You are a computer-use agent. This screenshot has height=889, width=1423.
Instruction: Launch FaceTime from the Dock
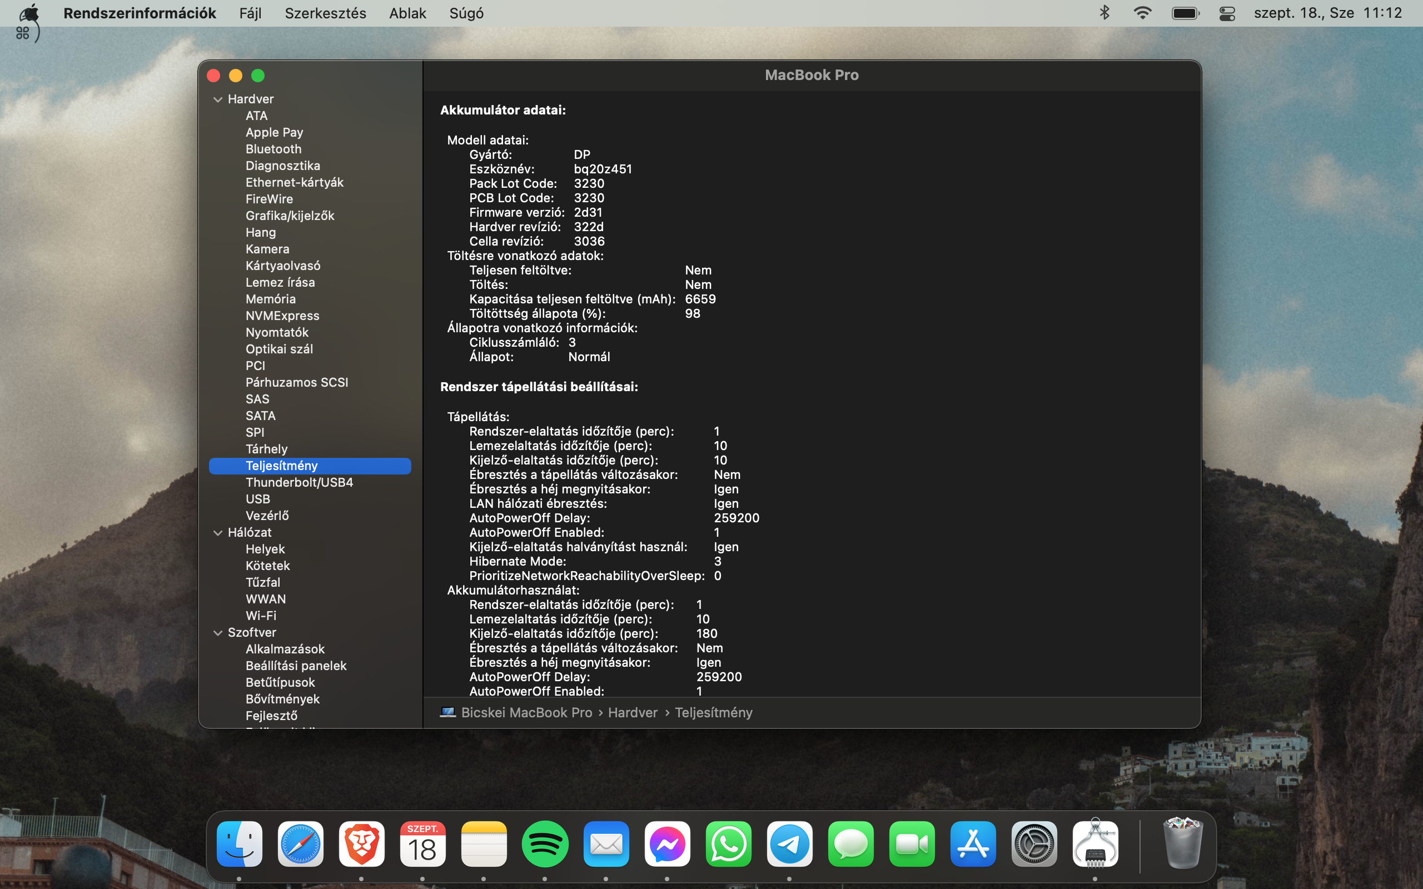pyautogui.click(x=912, y=845)
